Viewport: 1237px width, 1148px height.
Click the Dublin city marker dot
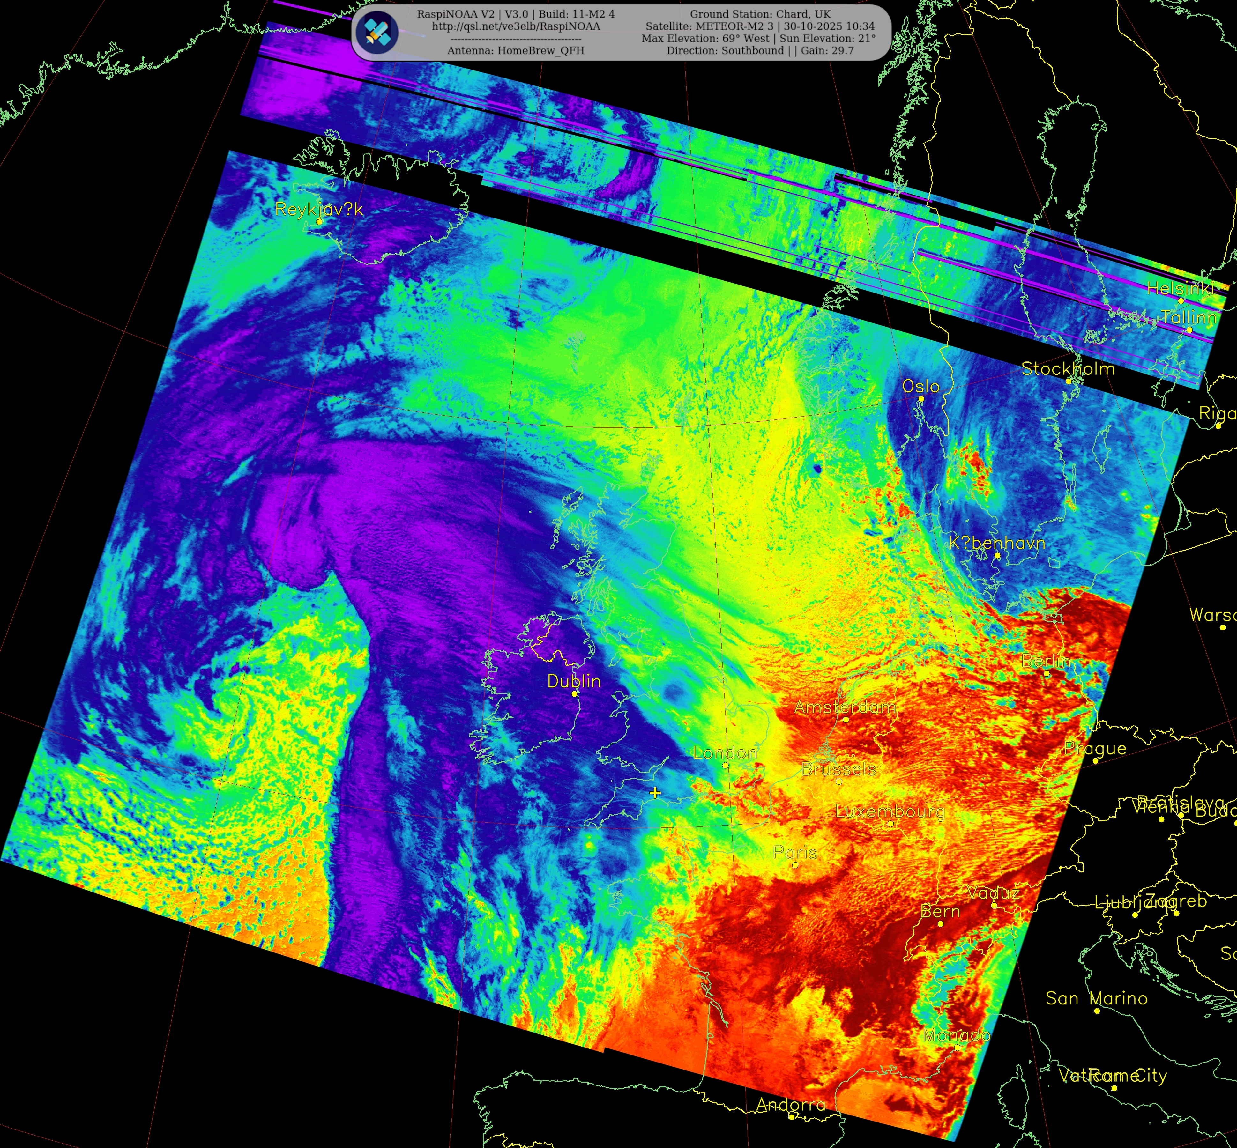(574, 693)
